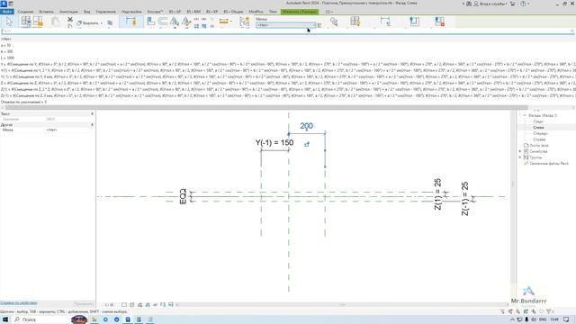Screen dimensions: 576x324
Task: Open the Windows Start button
Action: point(5,319)
